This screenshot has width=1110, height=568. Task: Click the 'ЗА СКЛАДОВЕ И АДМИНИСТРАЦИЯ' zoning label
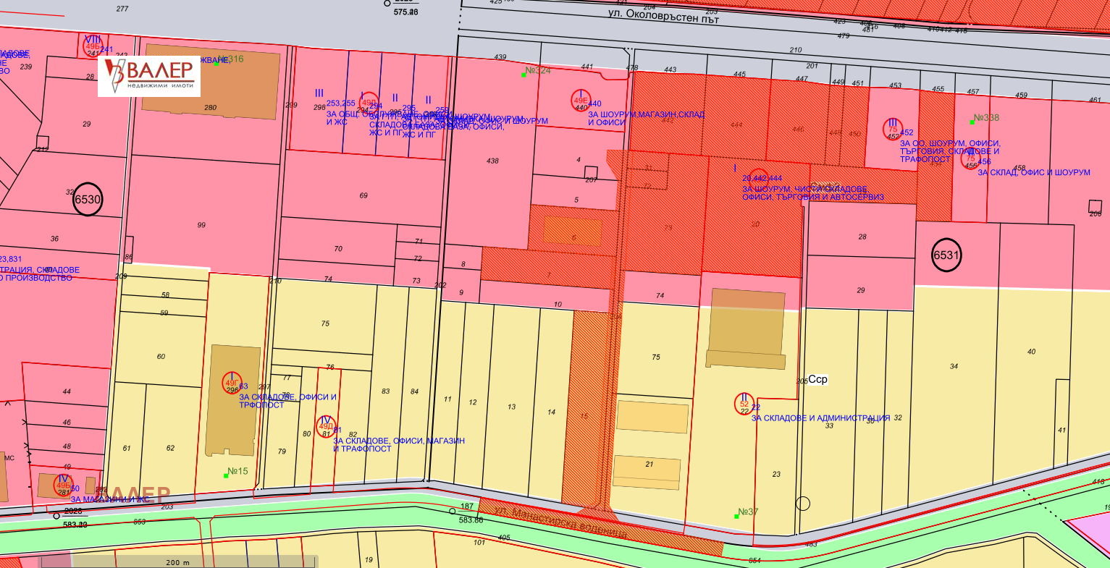[820, 418]
